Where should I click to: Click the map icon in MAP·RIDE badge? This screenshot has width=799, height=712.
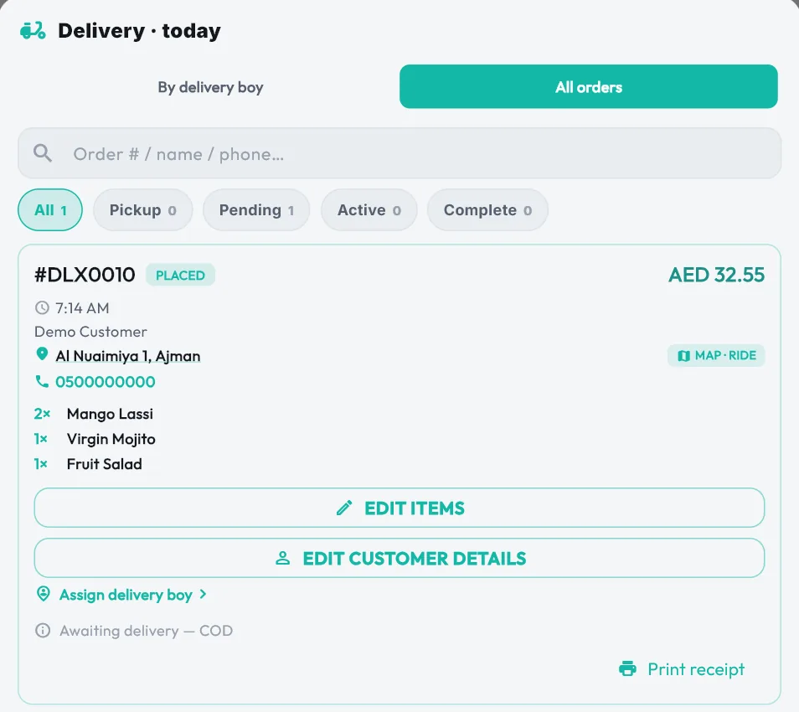(683, 356)
